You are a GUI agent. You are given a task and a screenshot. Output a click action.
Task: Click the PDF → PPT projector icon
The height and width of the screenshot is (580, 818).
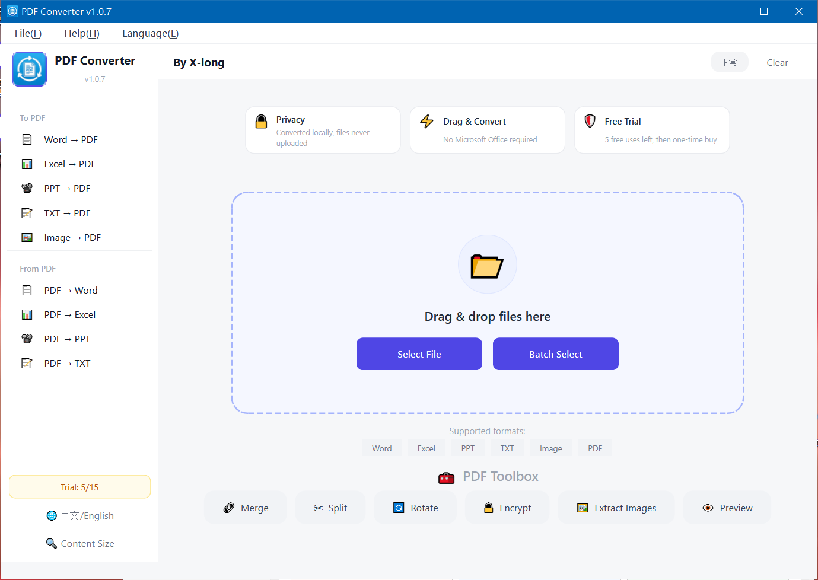click(27, 339)
